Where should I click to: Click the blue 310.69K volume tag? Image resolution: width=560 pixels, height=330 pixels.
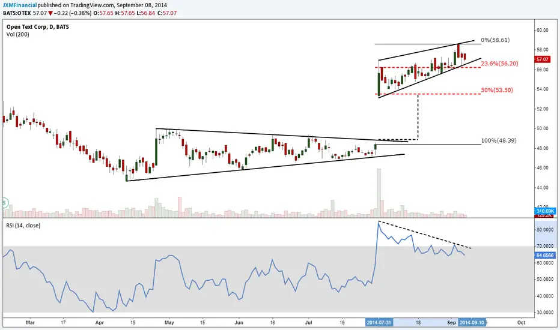pos(544,211)
